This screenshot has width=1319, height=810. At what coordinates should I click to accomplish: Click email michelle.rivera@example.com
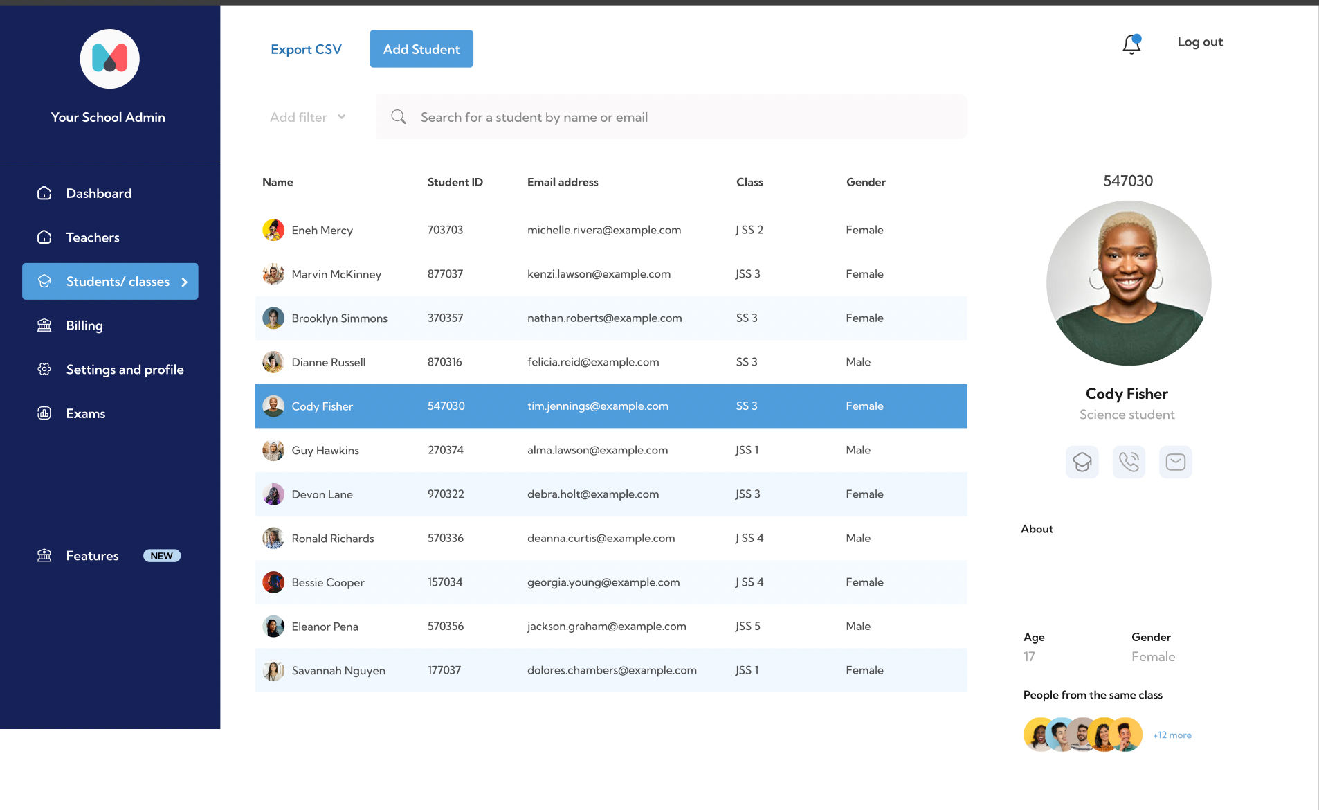point(604,230)
